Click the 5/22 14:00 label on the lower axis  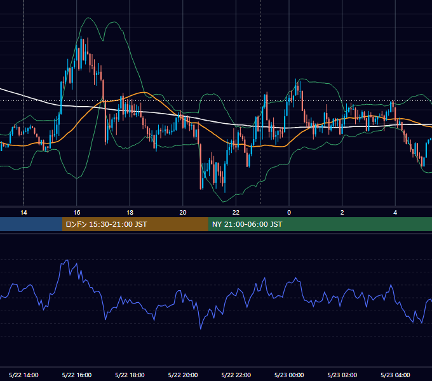24,375
